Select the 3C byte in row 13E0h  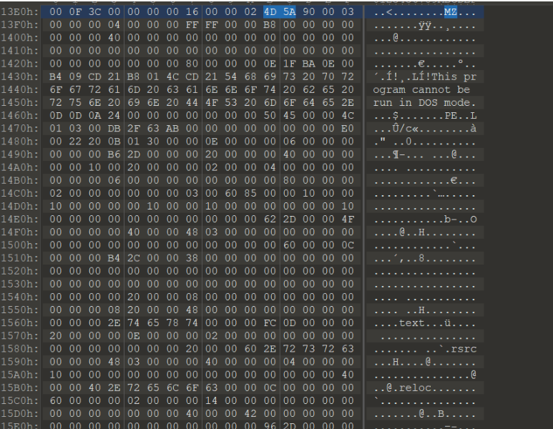pos(94,11)
